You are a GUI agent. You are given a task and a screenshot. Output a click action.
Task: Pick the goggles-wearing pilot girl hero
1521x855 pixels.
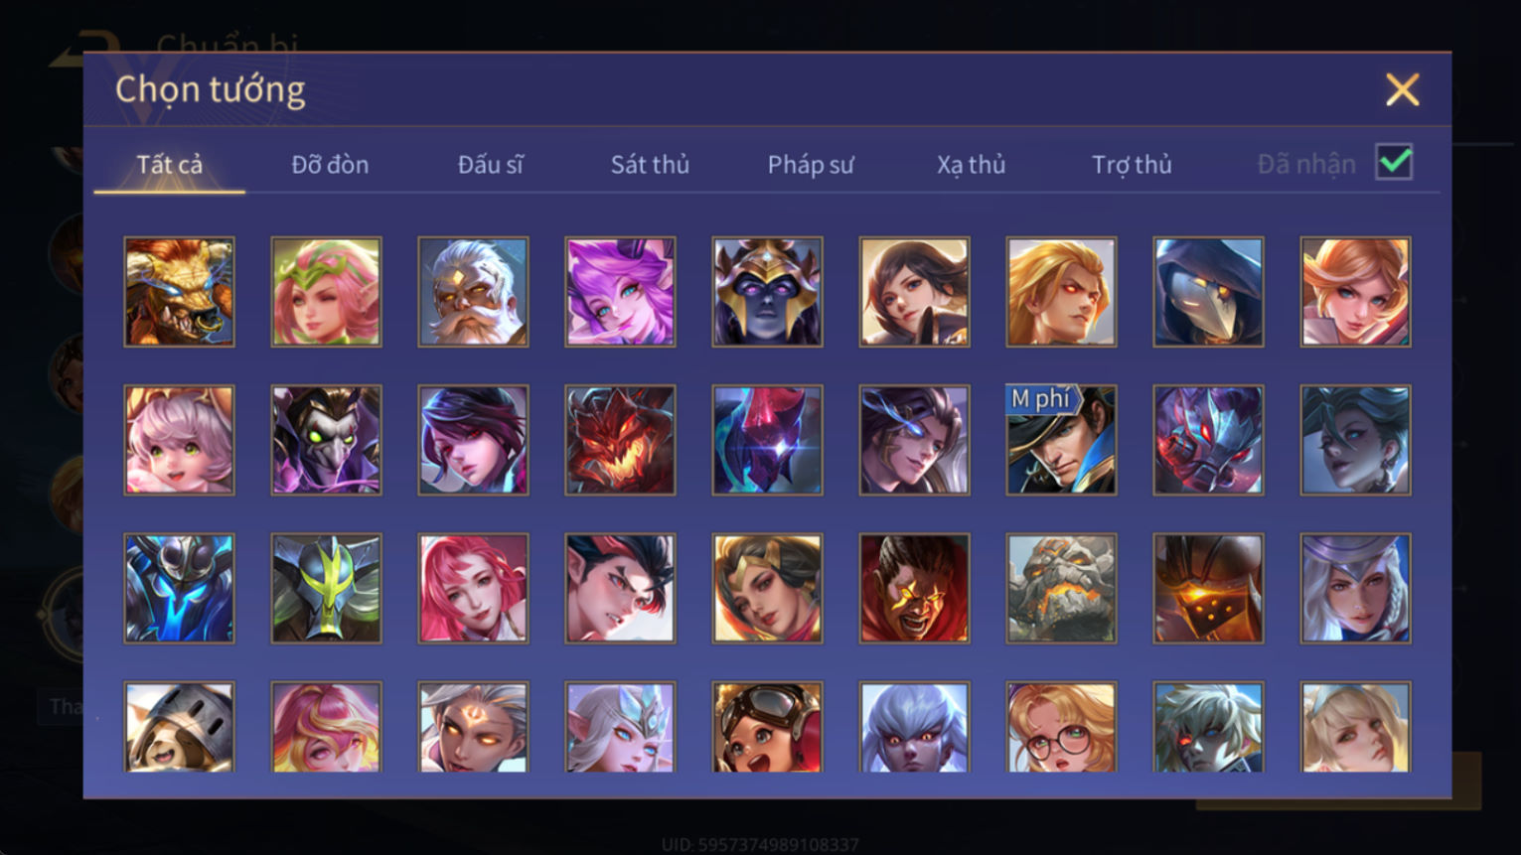click(x=767, y=727)
